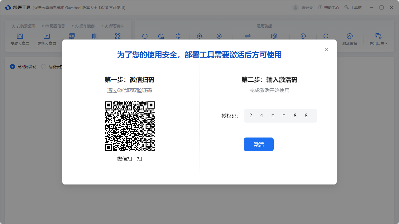Click the WeChat QR code image
The image size is (399, 224).
(130, 126)
